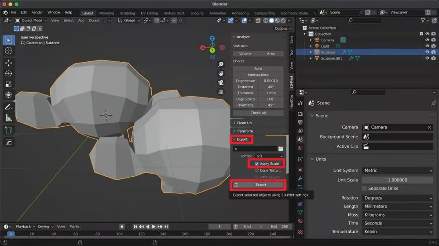Click the Export button
Image resolution: width=439 pixels, height=246 pixels.
pos(258,185)
